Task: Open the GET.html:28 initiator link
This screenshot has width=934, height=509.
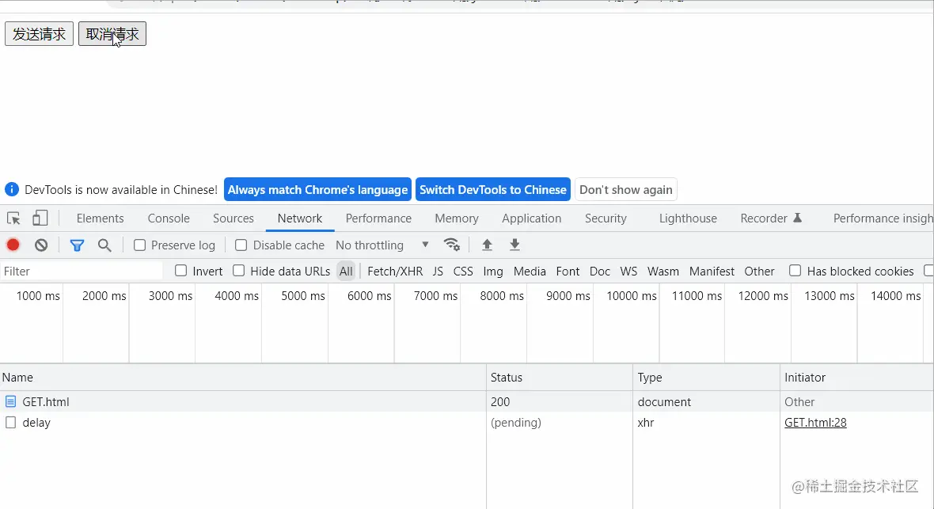Action: tap(815, 423)
